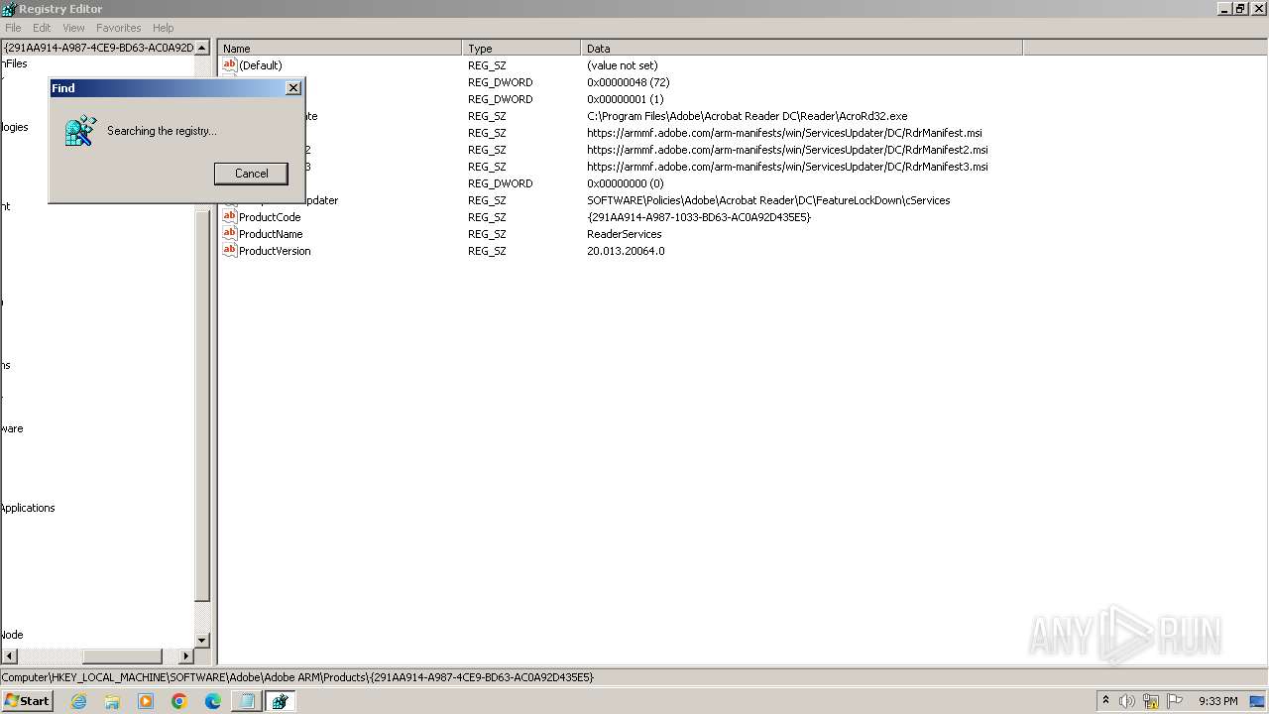1269x714 pixels.
Task: Click the ProductVersion value string icon
Action: (230, 251)
